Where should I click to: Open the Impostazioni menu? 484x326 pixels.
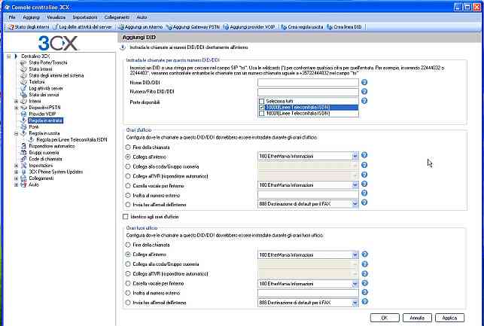[x=85, y=17]
